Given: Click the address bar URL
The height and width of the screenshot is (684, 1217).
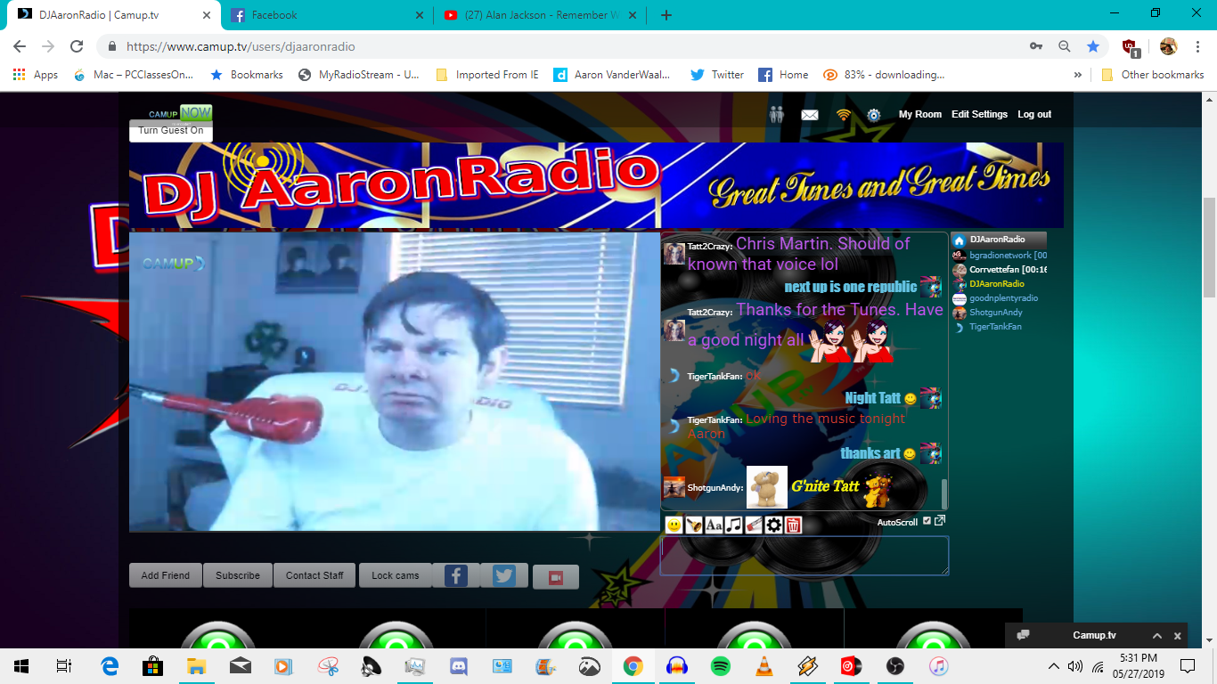Looking at the screenshot, I should (241, 46).
